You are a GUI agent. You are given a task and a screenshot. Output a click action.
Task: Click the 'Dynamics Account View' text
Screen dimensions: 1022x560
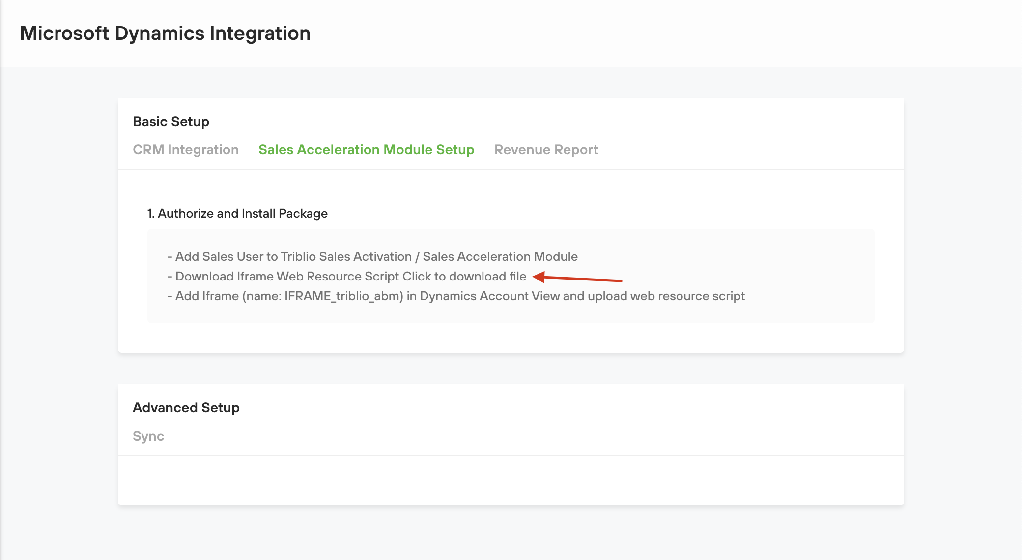[489, 296]
